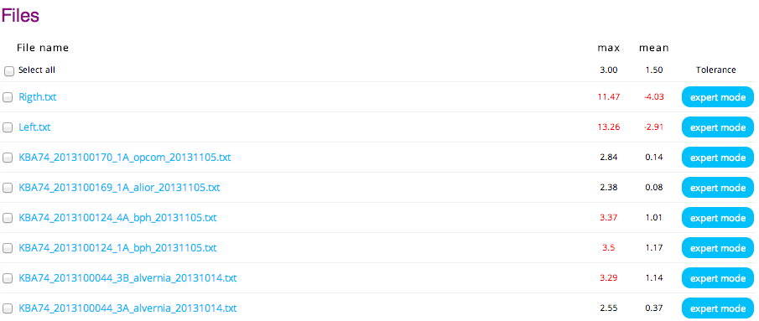The width and height of the screenshot is (759, 321).
Task: Click expert mode button for Rigth.txt
Action: point(718,97)
